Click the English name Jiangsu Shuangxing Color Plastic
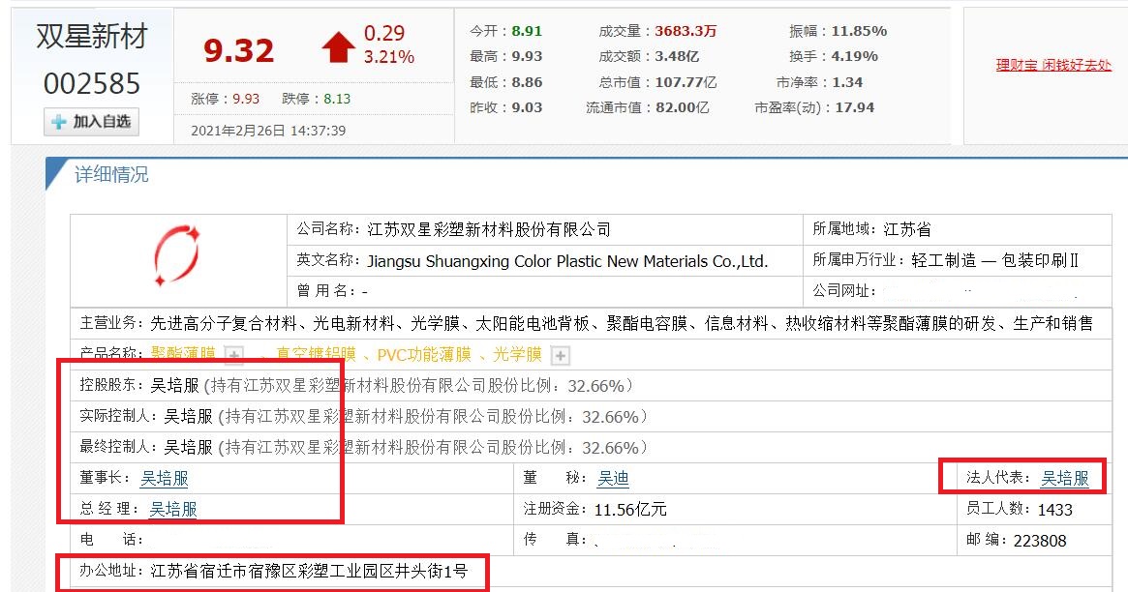Image resolution: width=1128 pixels, height=592 pixels. click(x=567, y=261)
